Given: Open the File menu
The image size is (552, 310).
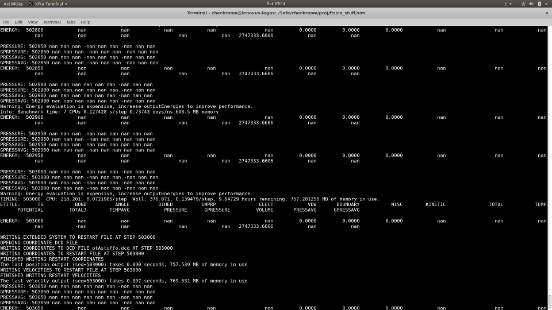Looking at the screenshot, I should [x=6, y=22].
